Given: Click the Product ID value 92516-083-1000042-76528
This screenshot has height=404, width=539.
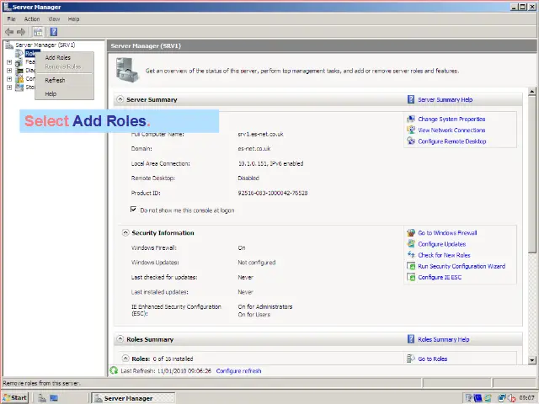Looking at the screenshot, I should 273,193.
